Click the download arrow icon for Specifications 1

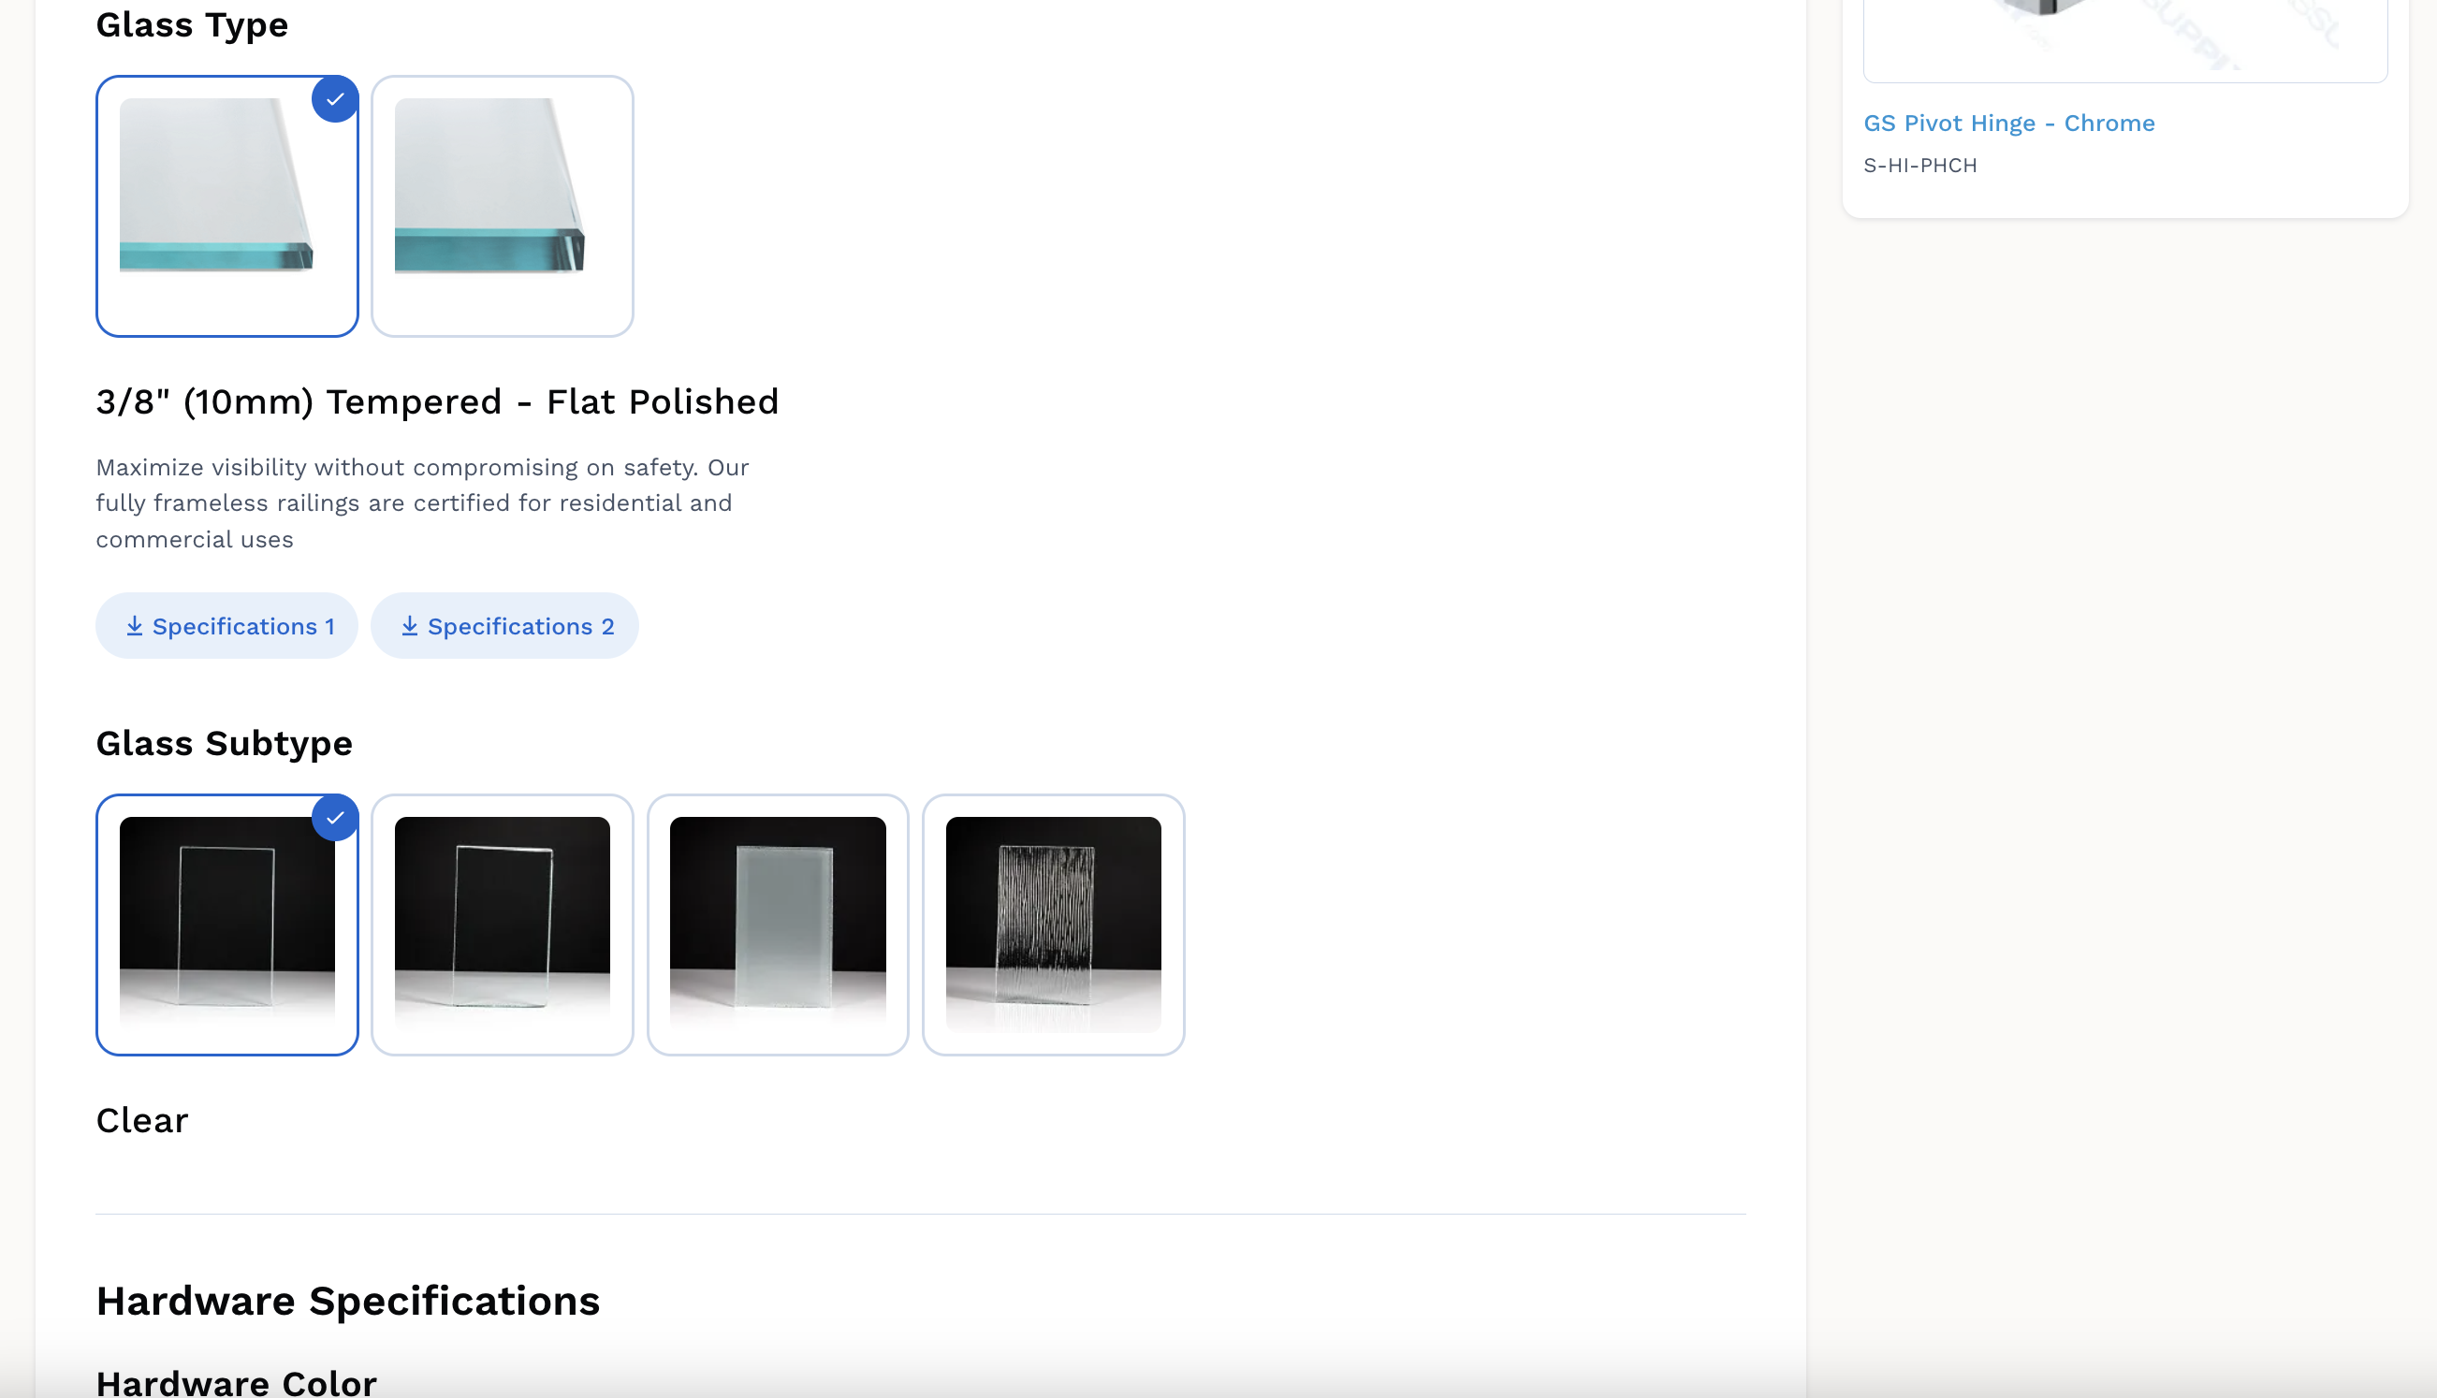[135, 626]
